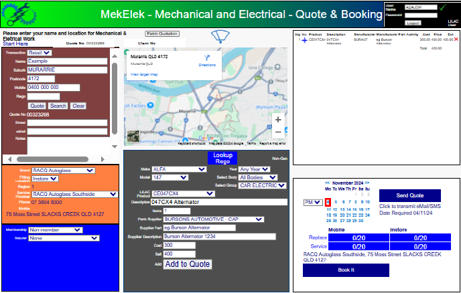Click the Cost field 300
The image size is (461, 293).
(x=179, y=245)
